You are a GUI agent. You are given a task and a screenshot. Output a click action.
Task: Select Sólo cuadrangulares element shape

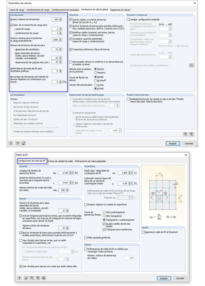[x=104, y=212]
